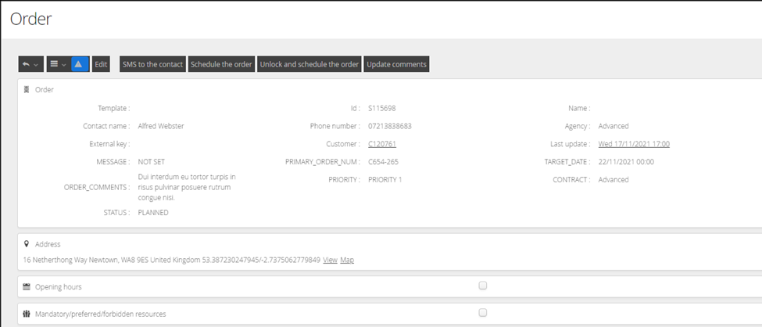Viewport: 762px width, 327px height.
Task: Open the Last update date link
Action: tap(634, 144)
